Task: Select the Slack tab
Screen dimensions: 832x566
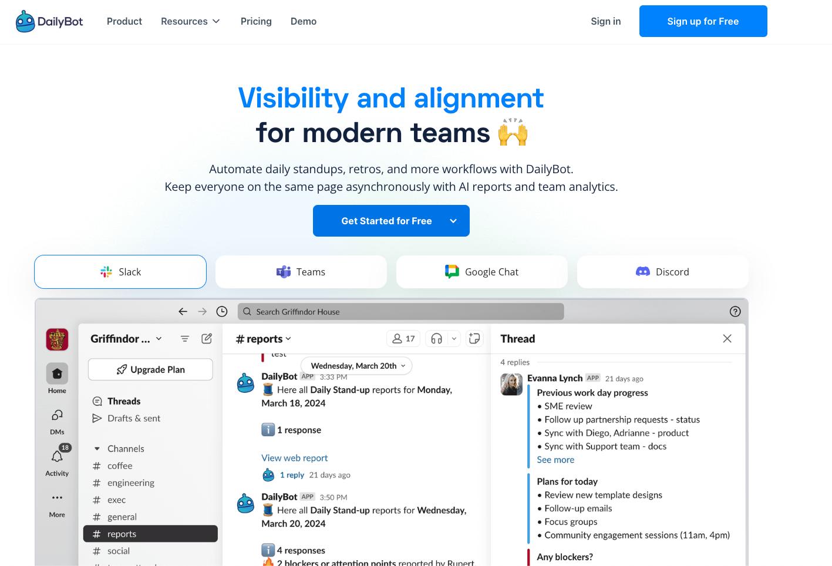Action: point(120,272)
